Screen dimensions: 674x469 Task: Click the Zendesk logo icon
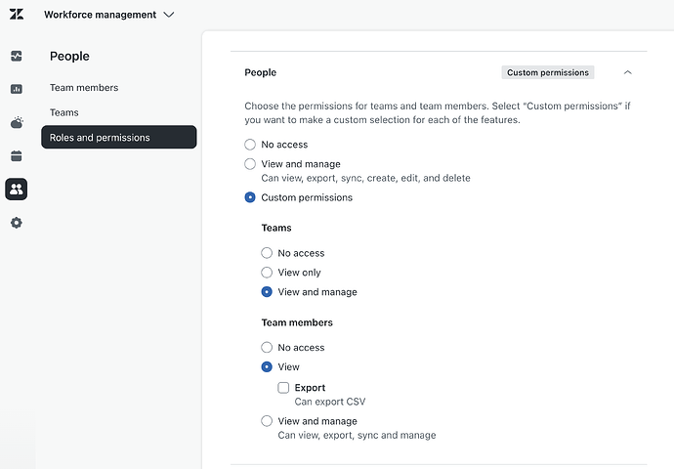tap(17, 15)
